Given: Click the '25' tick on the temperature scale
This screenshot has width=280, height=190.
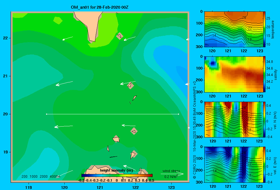Looking at the screenshot, I should pyautogui.click(x=268, y=18).
